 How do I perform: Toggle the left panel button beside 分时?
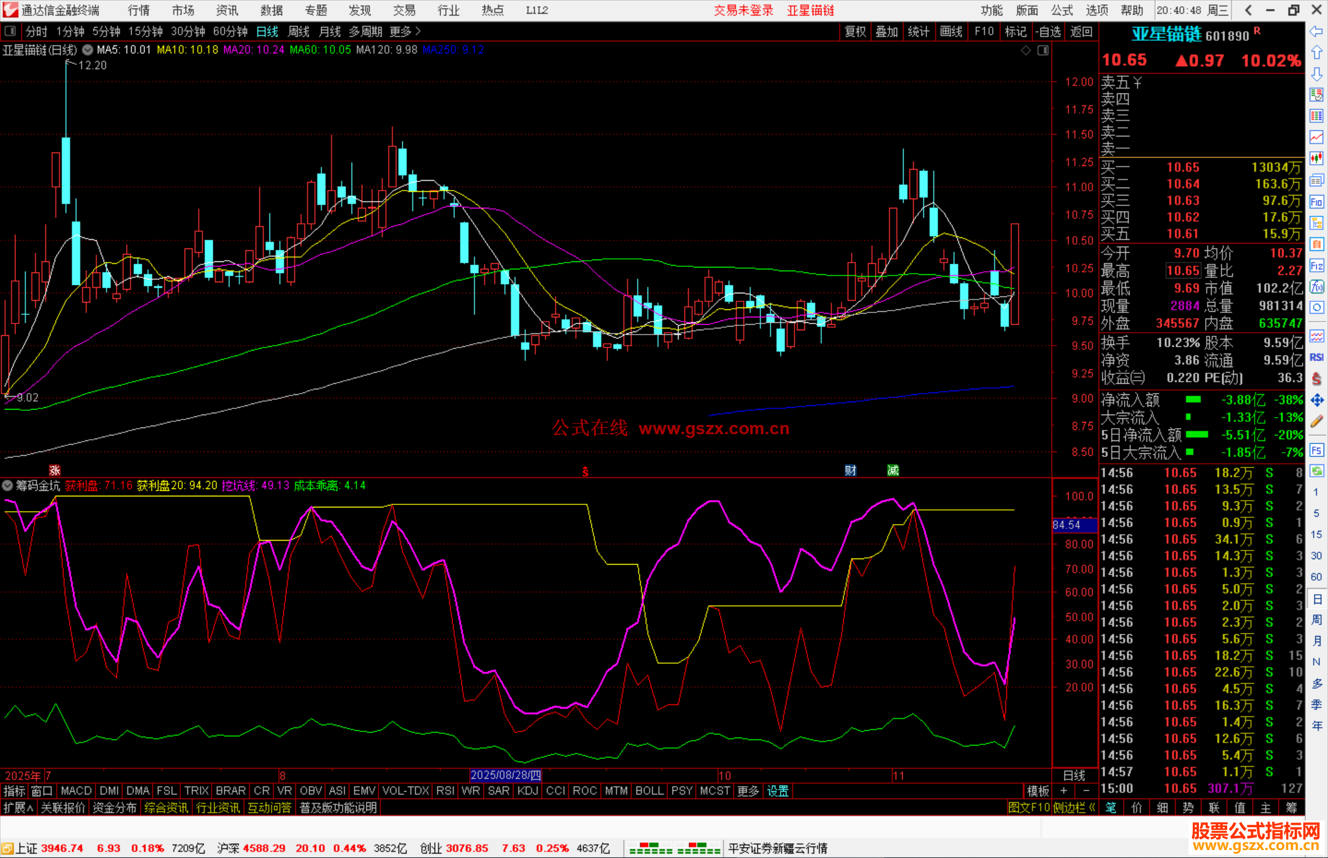[x=10, y=31]
